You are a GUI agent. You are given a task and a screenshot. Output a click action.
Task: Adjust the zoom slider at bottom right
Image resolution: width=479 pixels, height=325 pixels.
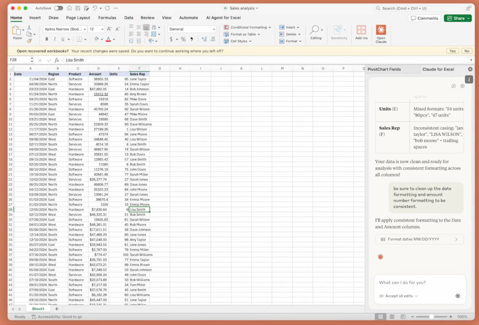coord(432,317)
